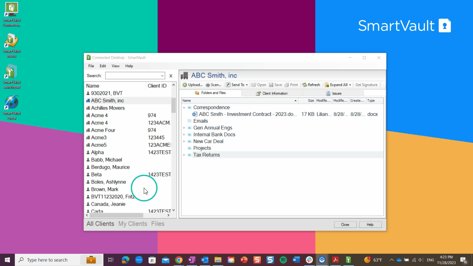This screenshot has width=473, height=266.
Task: Switch to the Client Information tab
Action: point(272,93)
